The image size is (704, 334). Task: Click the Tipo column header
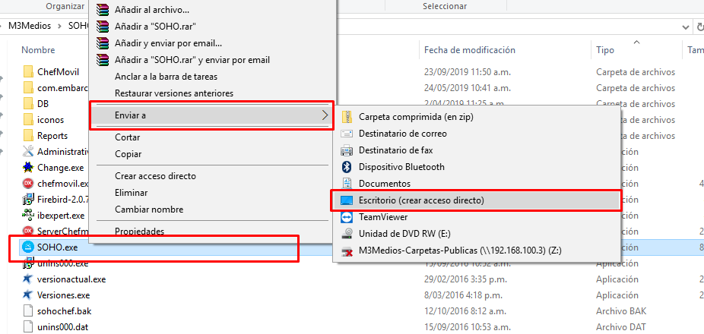tap(605, 49)
